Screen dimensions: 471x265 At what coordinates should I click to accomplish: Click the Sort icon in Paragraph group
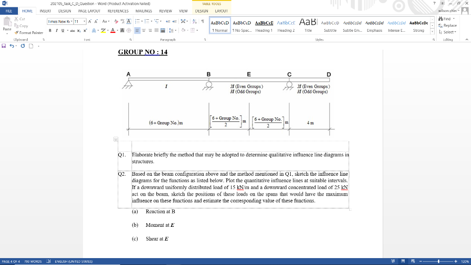[194, 21]
